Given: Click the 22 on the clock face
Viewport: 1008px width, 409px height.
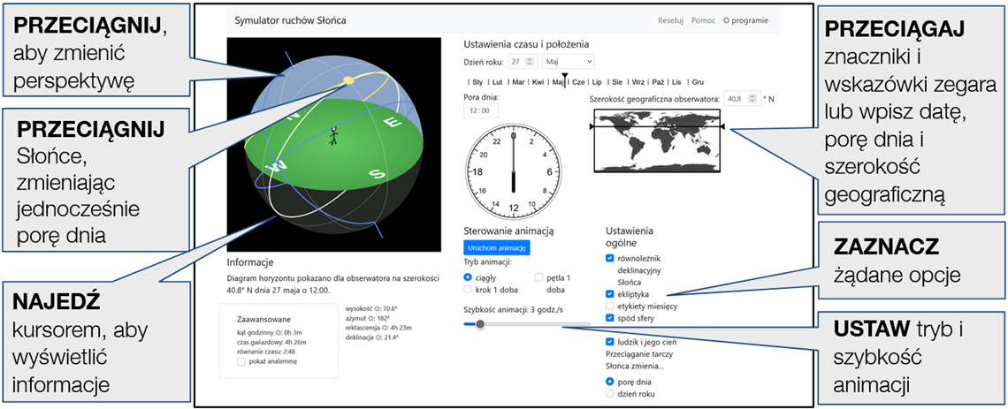Looking at the screenshot, I should pos(496,141).
